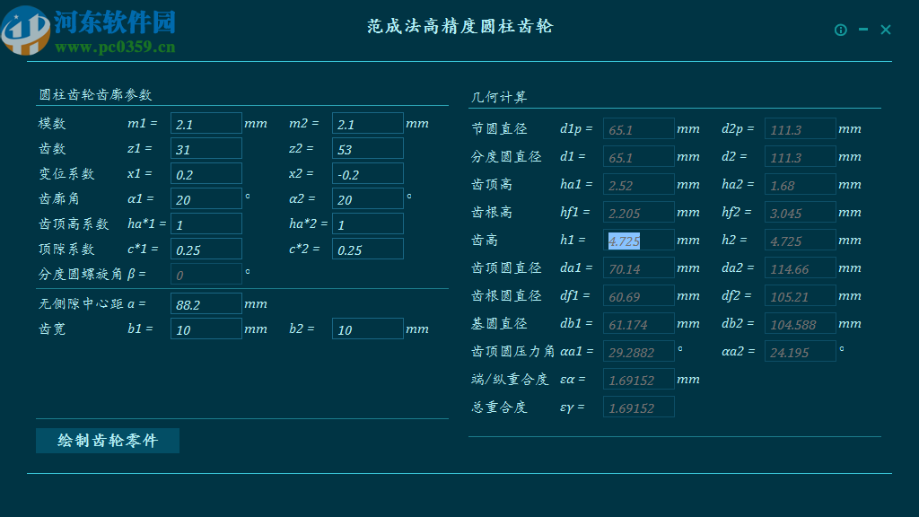This screenshot has width=919, height=517.
Task: Select the εγ total contact ratio output
Action: (639, 407)
